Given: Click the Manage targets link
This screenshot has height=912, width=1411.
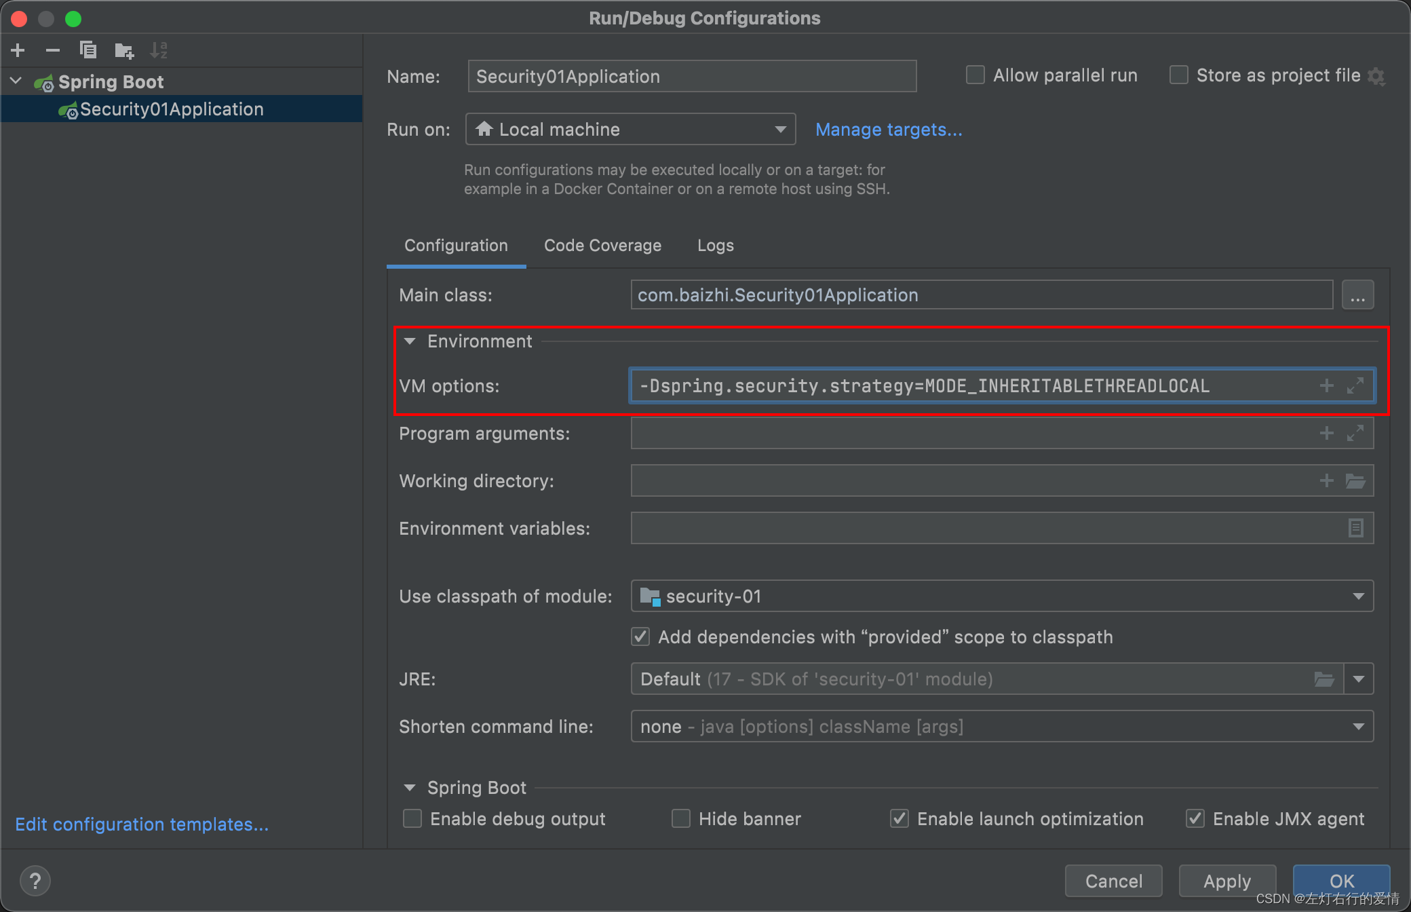Looking at the screenshot, I should pos(887,130).
